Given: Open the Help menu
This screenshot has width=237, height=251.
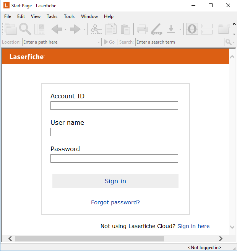Looking at the screenshot, I should (109, 16).
